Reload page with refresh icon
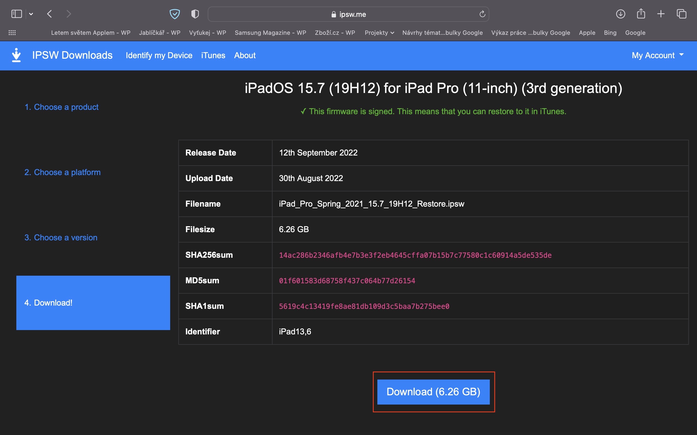The height and width of the screenshot is (435, 697). [x=482, y=14]
